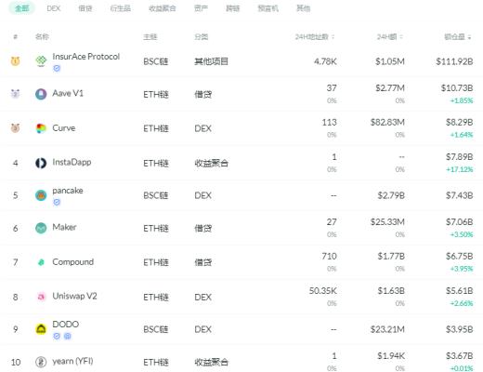Screen dimensions: 483x372
Task: Click the first verified badge under DODO
Action: coord(57,336)
